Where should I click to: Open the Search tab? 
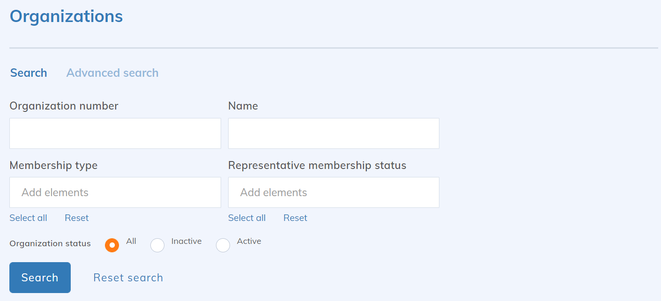click(x=29, y=73)
